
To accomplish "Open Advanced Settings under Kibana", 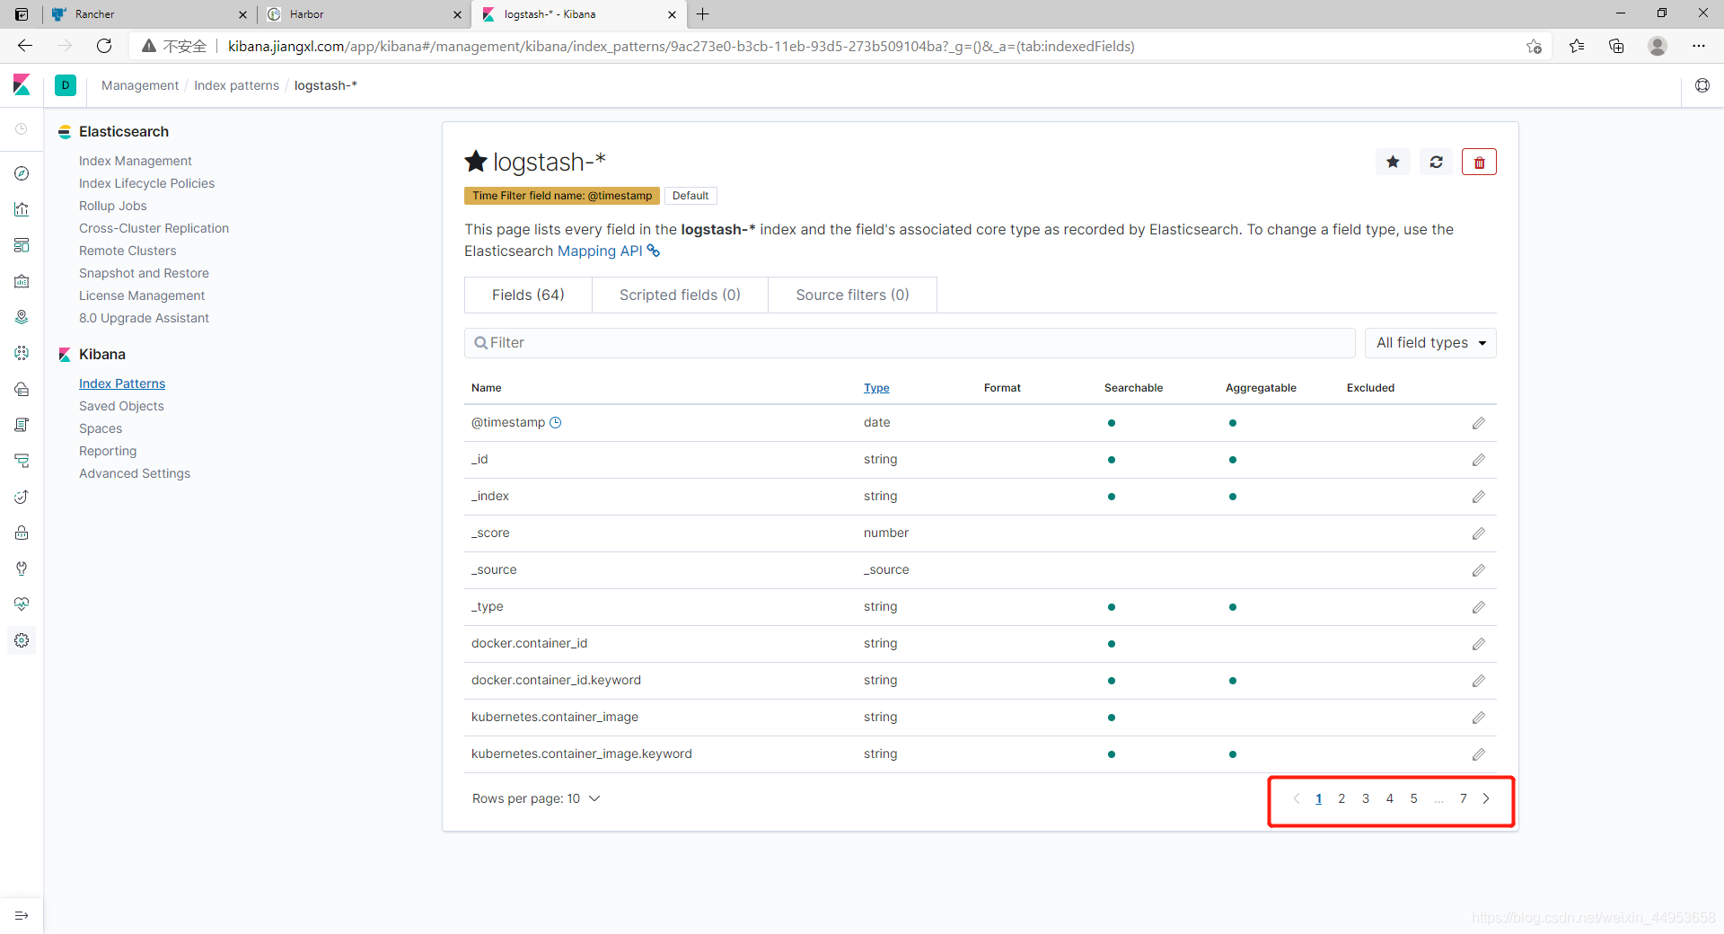I will [135, 473].
